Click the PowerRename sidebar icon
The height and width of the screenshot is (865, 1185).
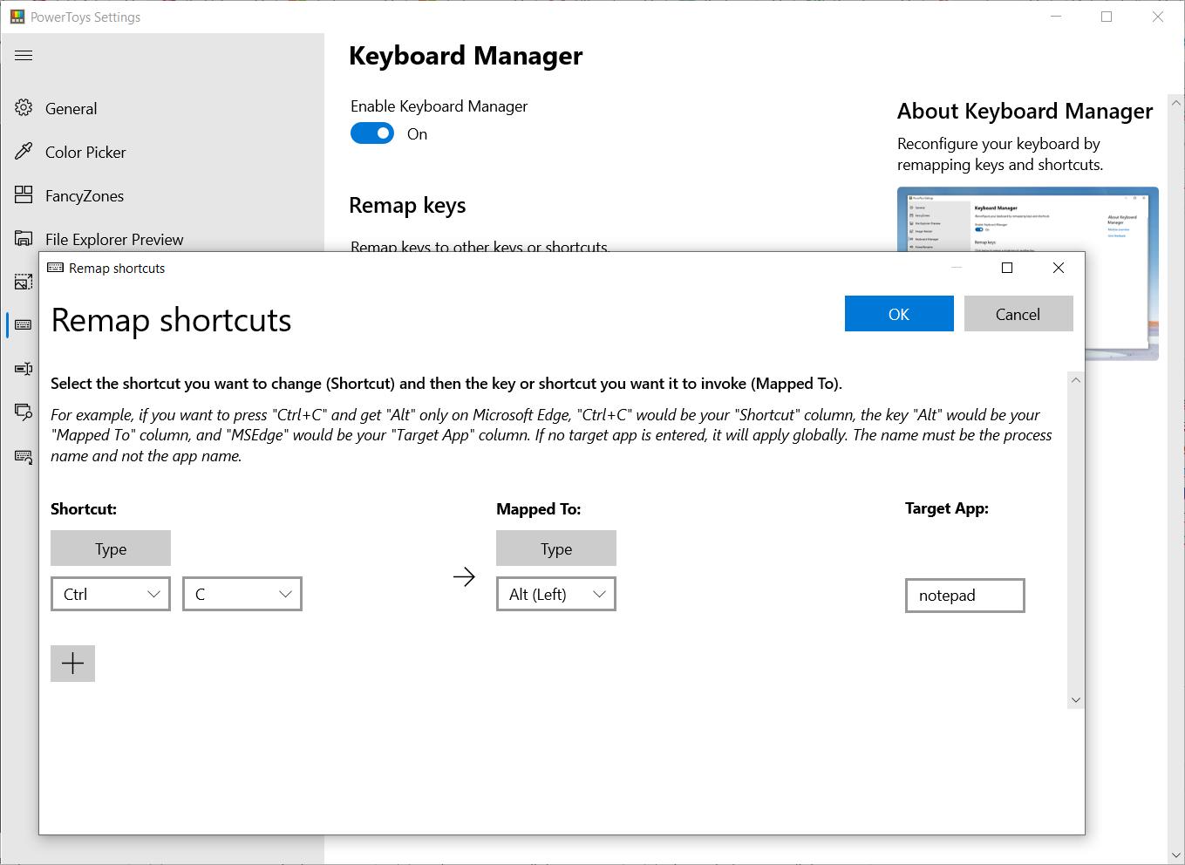24,368
